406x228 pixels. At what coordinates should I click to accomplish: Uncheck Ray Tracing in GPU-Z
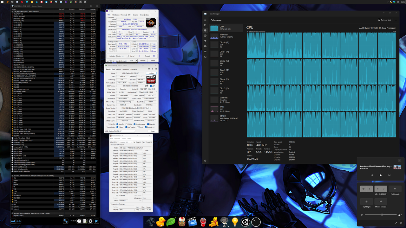126,127
